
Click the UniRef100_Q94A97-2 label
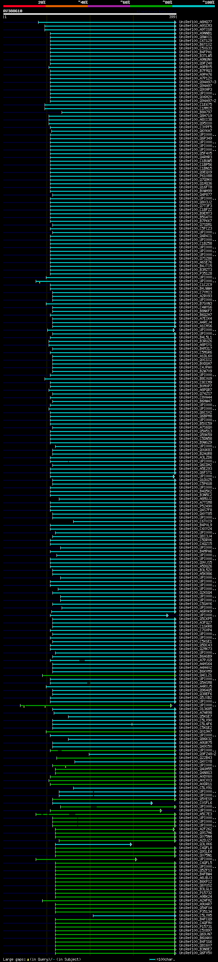pyautogui.click(x=198, y=101)
